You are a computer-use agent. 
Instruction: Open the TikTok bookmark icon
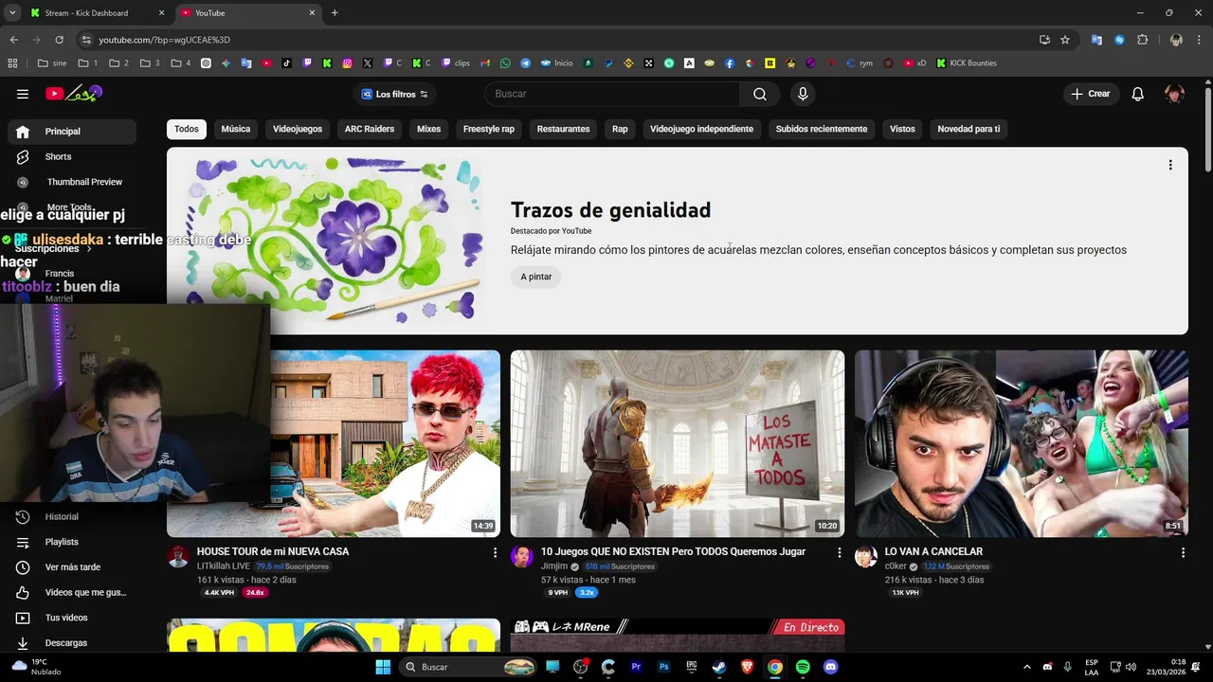click(x=286, y=63)
